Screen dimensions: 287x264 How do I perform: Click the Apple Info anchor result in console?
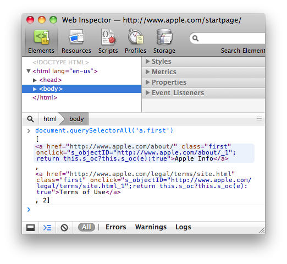click(144, 153)
